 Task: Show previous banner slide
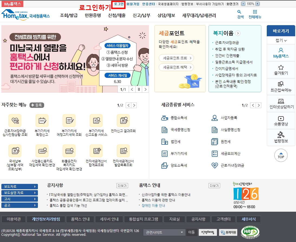tap(132, 89)
